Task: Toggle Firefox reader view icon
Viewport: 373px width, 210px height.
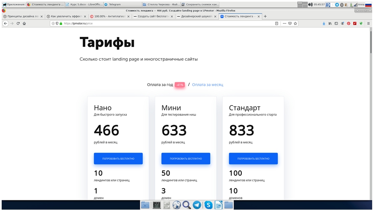Action: coord(276,24)
